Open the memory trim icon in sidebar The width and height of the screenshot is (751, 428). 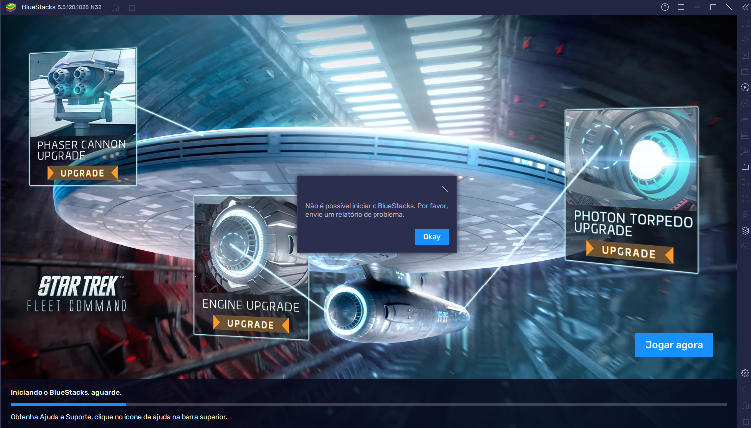745,119
